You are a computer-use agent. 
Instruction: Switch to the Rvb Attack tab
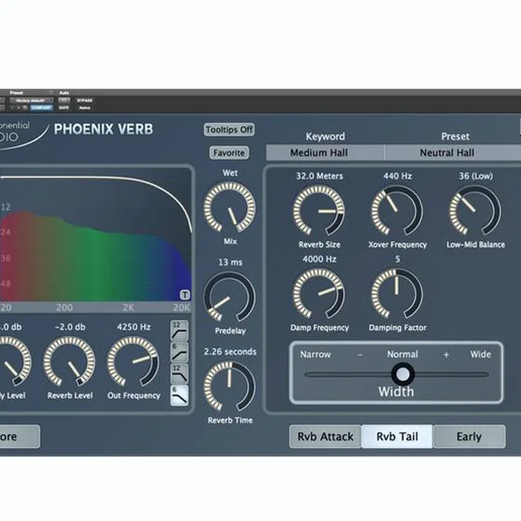pyautogui.click(x=326, y=436)
